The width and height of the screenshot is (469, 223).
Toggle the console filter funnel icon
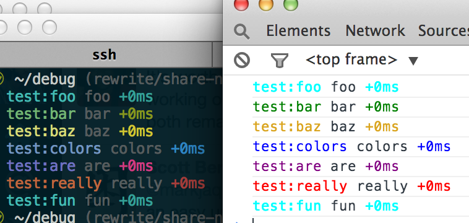[280, 60]
